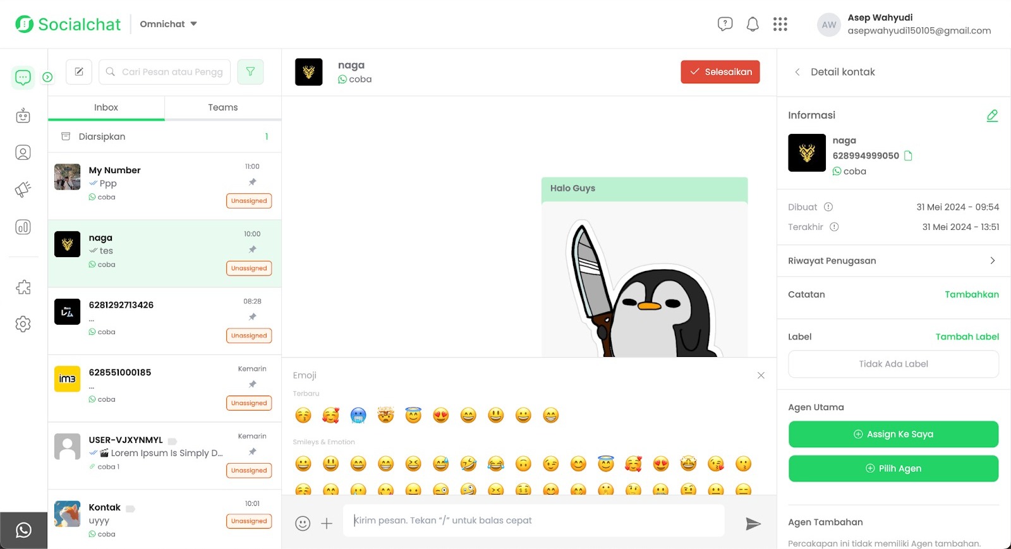Edit contact information with pencil icon
The width and height of the screenshot is (1011, 549).
[992, 116]
